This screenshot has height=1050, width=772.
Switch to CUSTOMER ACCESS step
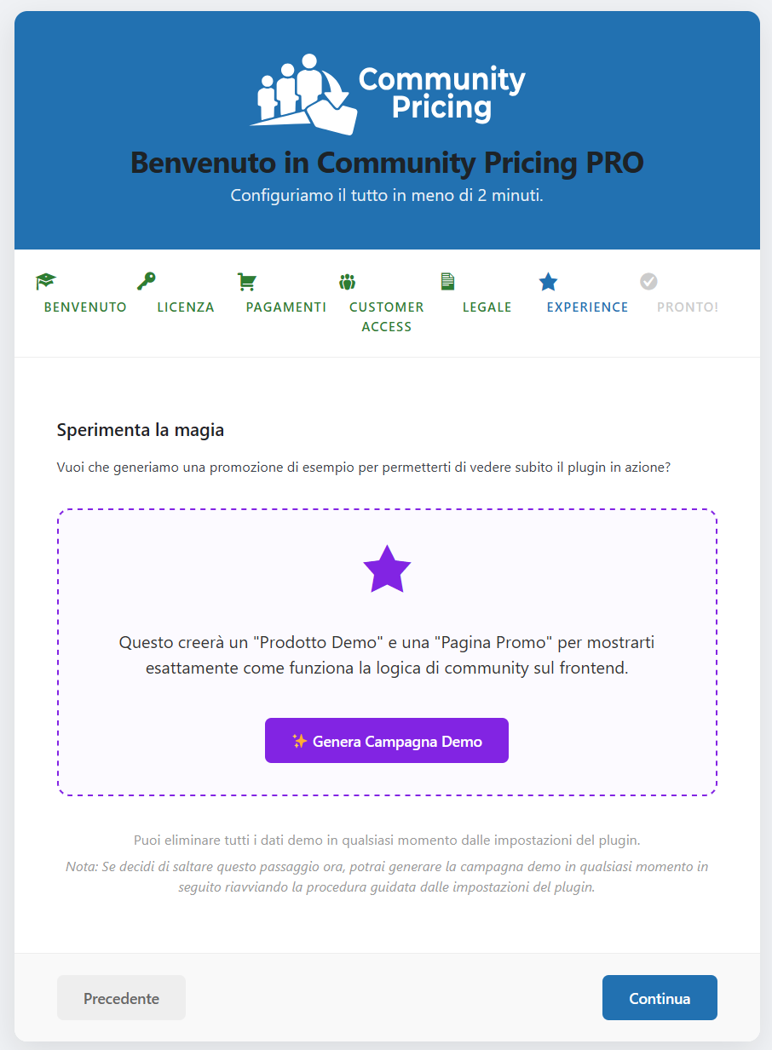tap(387, 317)
